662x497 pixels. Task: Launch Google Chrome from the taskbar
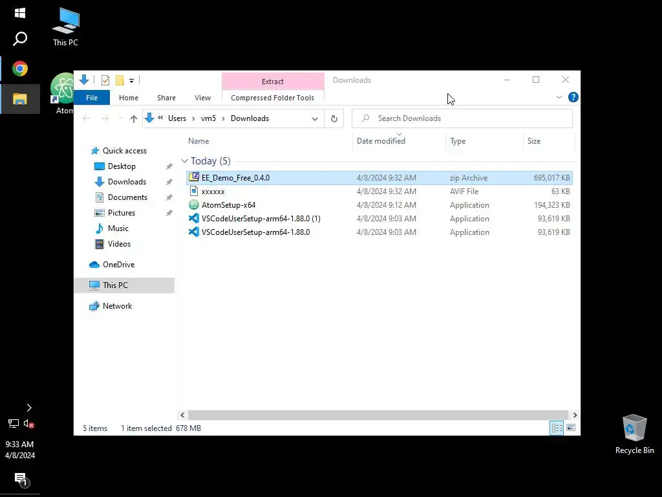(x=20, y=69)
